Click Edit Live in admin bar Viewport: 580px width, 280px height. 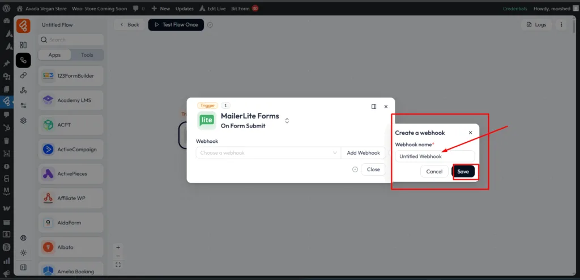tap(212, 9)
